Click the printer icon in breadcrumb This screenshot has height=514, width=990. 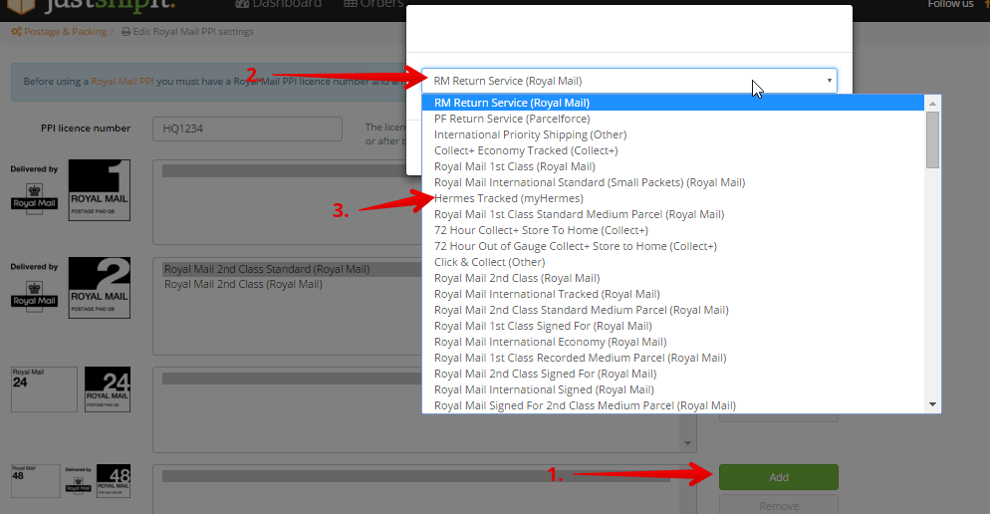(x=125, y=32)
